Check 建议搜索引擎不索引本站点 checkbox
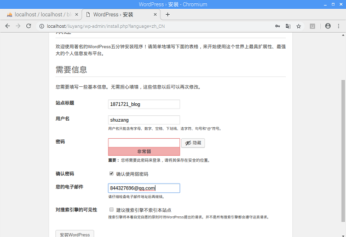The image size is (346, 237). pos(112,210)
